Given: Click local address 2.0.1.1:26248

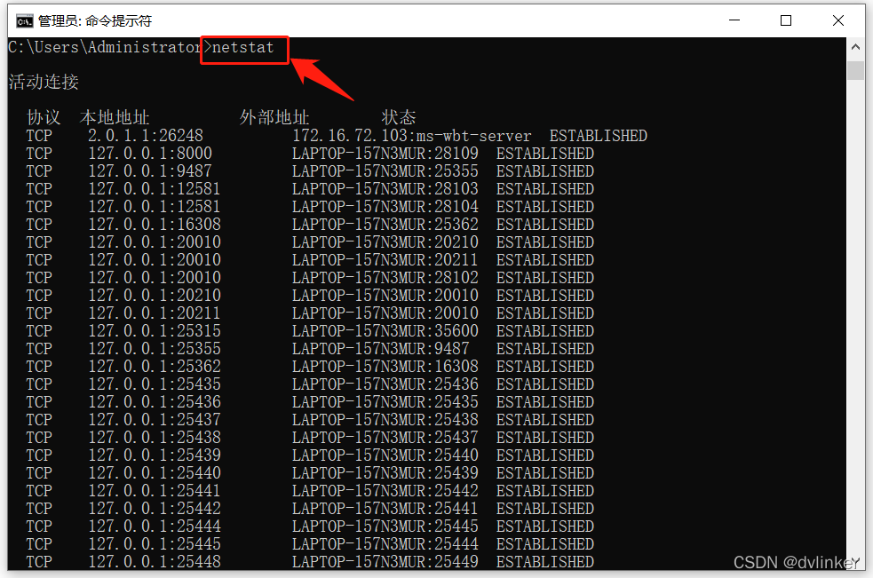Looking at the screenshot, I should tap(146, 136).
